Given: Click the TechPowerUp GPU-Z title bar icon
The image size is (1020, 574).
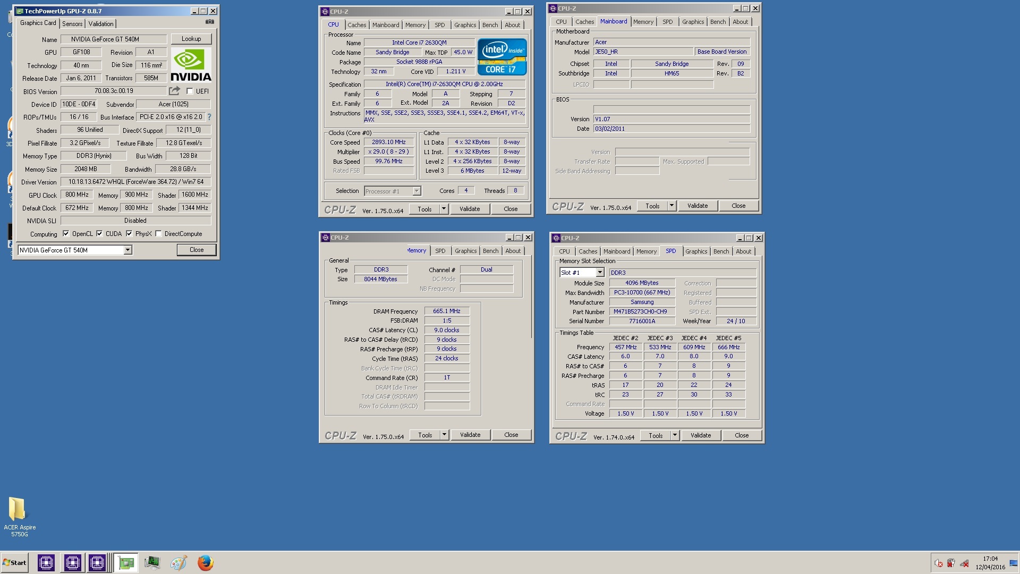Looking at the screenshot, I should click(20, 11).
